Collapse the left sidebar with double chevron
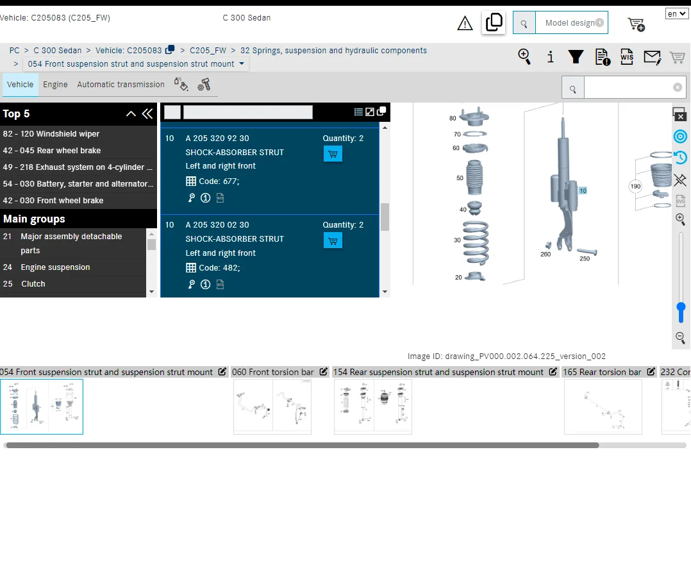 tap(147, 113)
